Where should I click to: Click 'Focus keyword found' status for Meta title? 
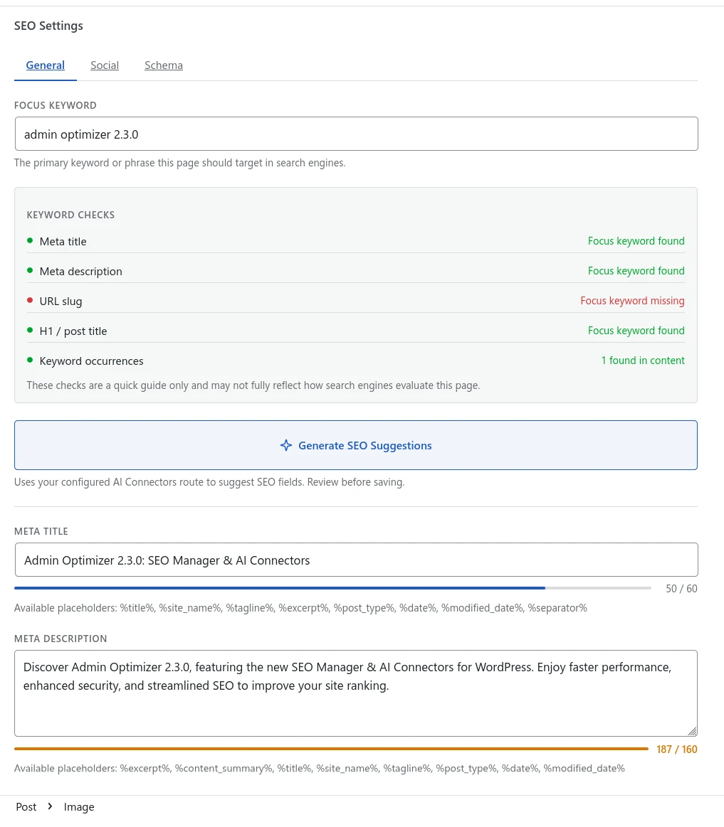[x=636, y=241]
